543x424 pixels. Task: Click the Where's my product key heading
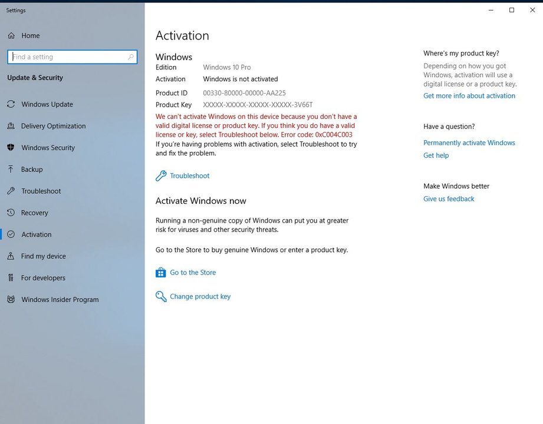[x=461, y=53]
